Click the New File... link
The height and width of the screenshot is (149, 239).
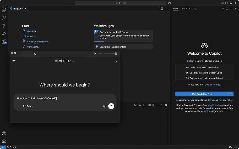pyautogui.click(x=32, y=31)
